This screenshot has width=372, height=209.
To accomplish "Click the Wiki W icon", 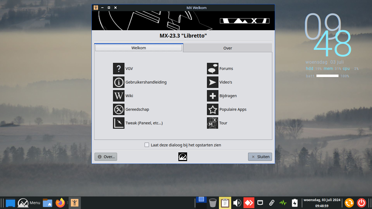I will pos(118,96).
